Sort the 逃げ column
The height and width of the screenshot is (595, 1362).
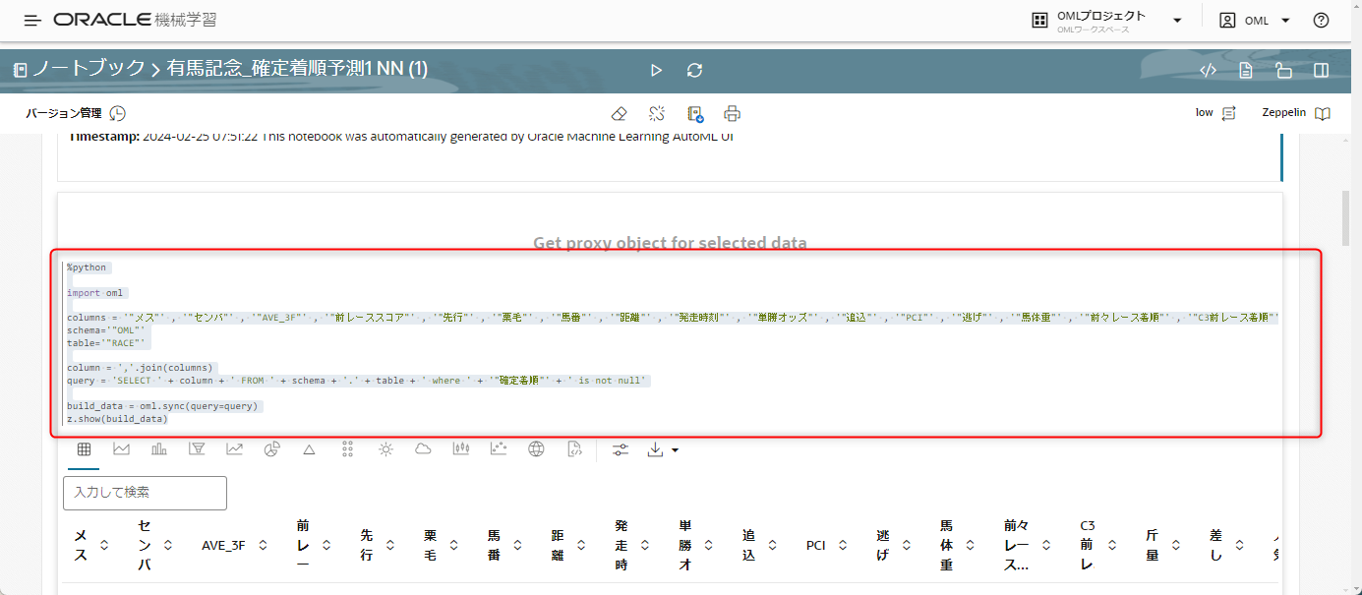coord(907,545)
